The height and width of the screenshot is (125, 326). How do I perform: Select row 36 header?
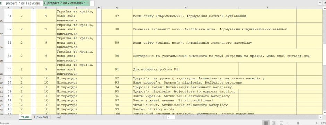click(2, 16)
